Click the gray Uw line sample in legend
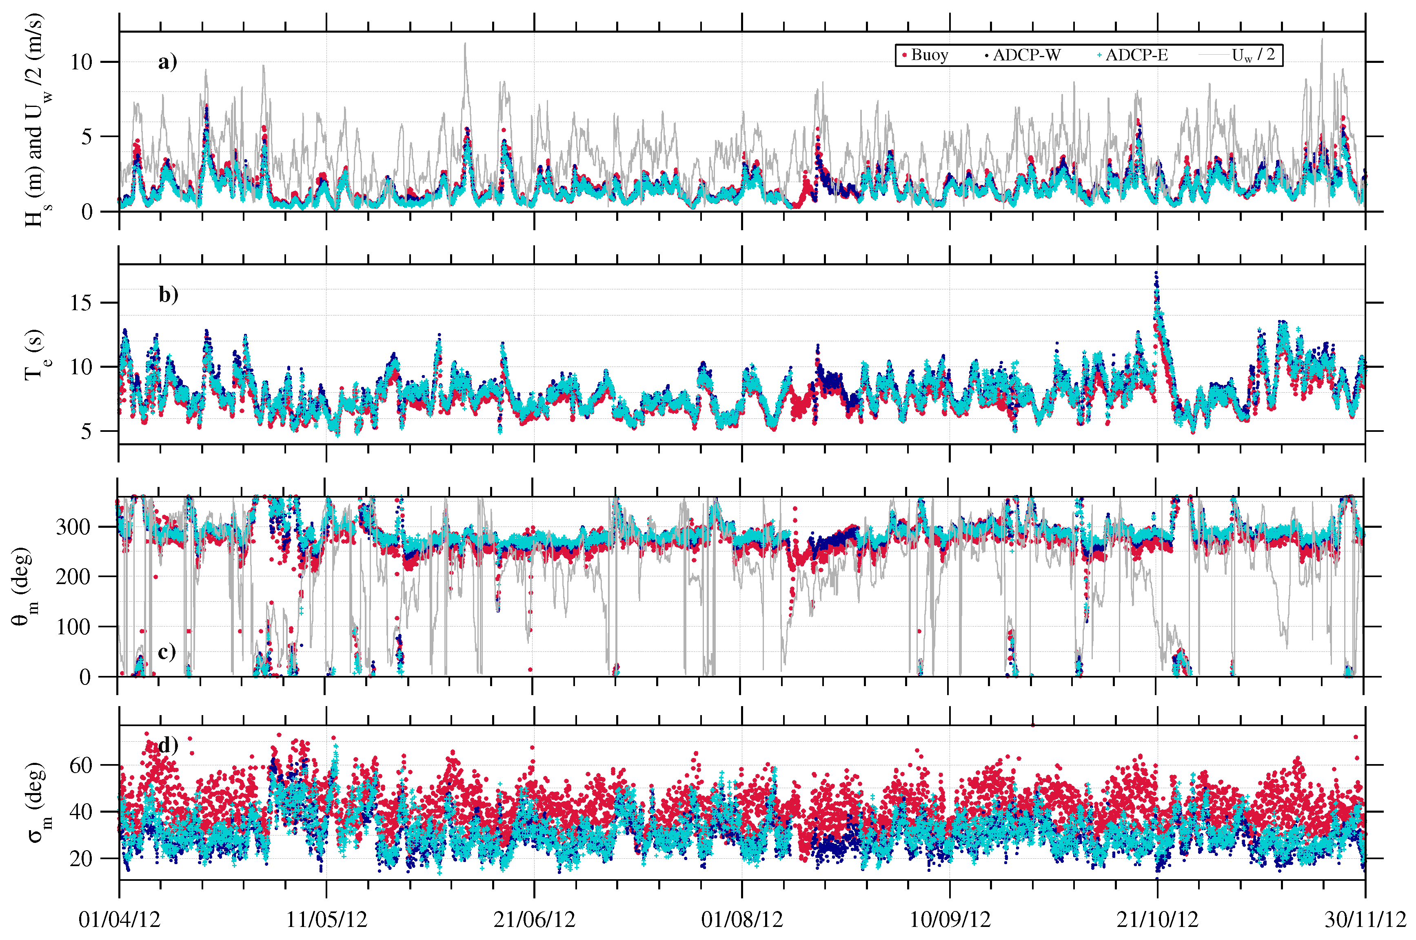Viewport: 1416px width, 940px height. point(1214,55)
